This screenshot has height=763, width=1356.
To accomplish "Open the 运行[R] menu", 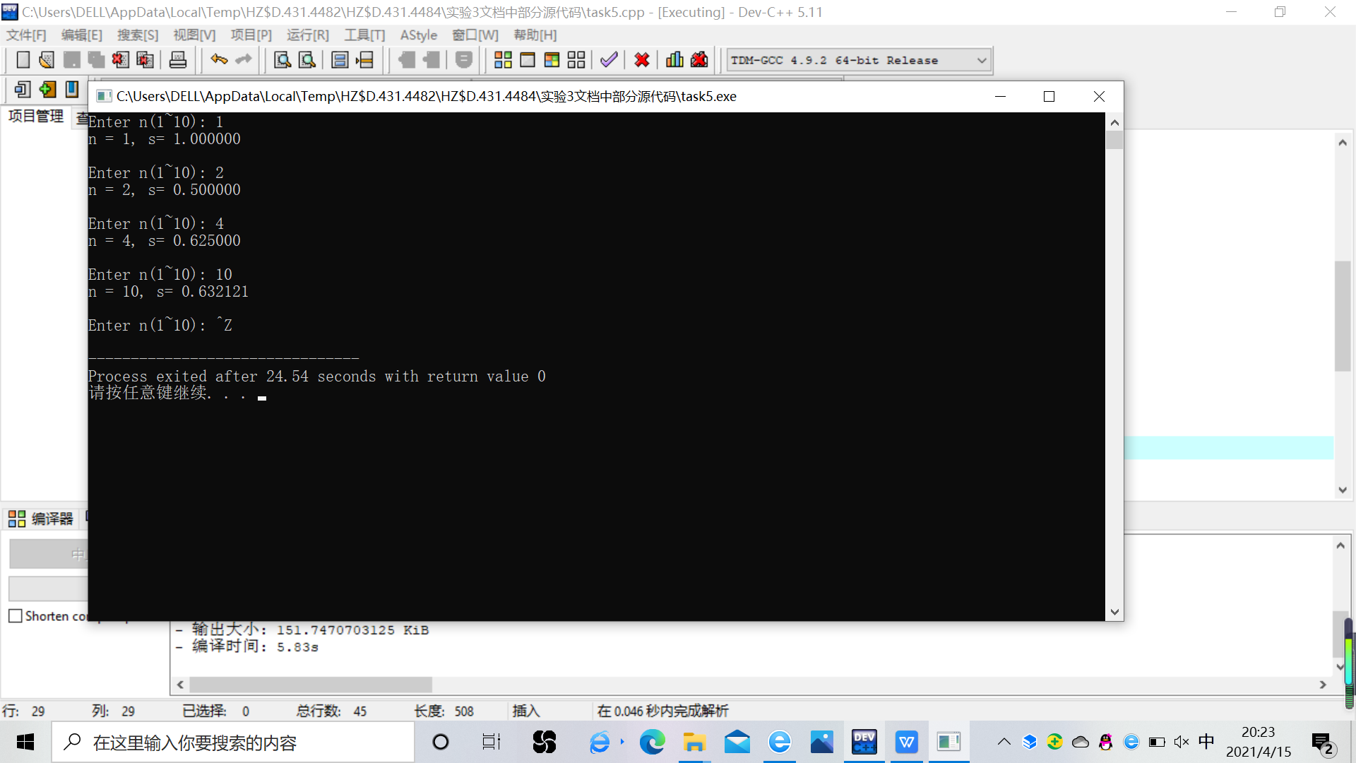I will point(307,35).
